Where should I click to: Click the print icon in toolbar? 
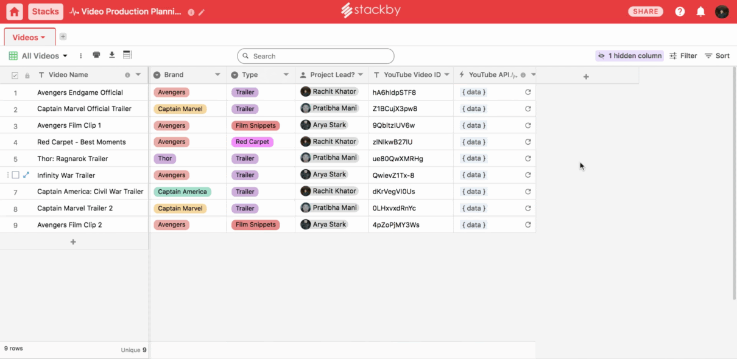(x=96, y=55)
